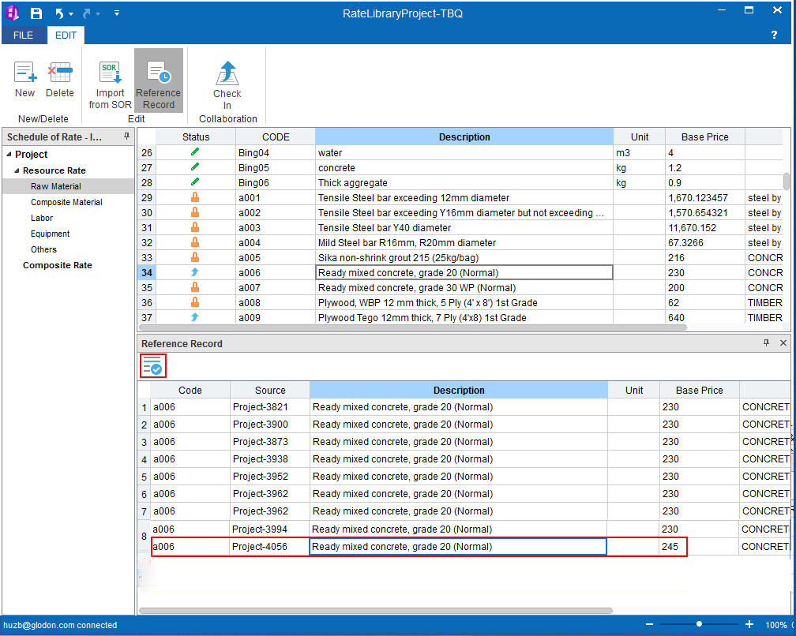Click Check In Collaboration icon

pos(227,73)
